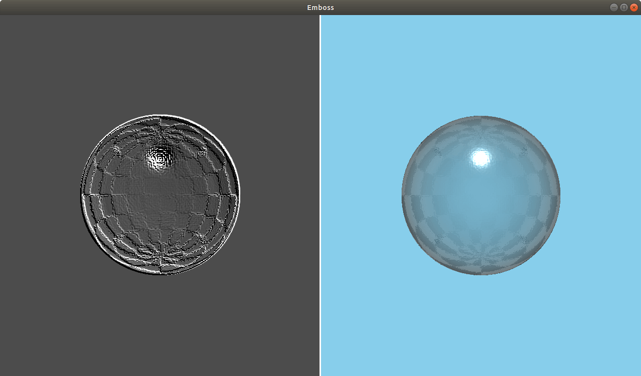Click the divider between the two viewports
Screen dimensions: 641x376
tap(320, 201)
